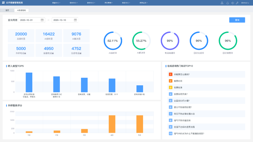Click the speaker volume icon

click(232, 3)
